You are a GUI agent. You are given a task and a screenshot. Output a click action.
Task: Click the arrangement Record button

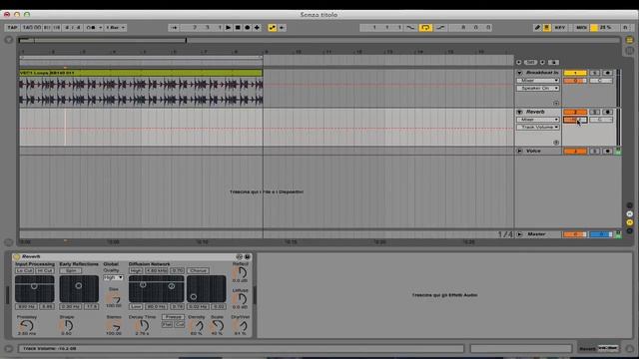point(247,28)
